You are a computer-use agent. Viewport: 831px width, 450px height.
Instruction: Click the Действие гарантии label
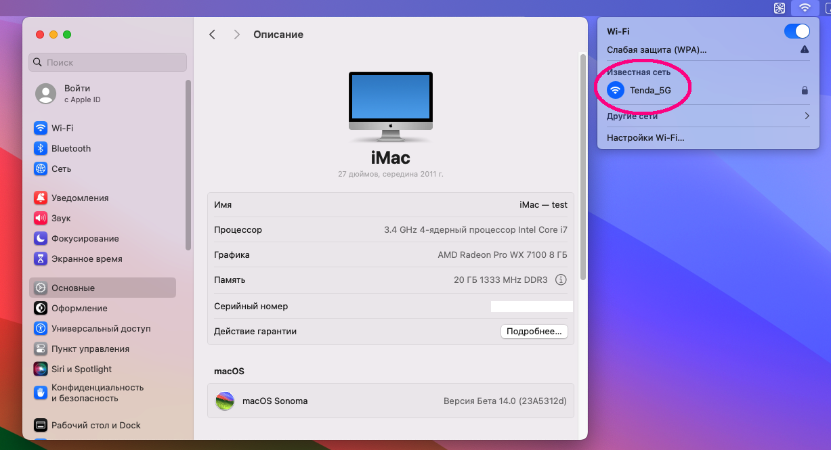(x=255, y=331)
